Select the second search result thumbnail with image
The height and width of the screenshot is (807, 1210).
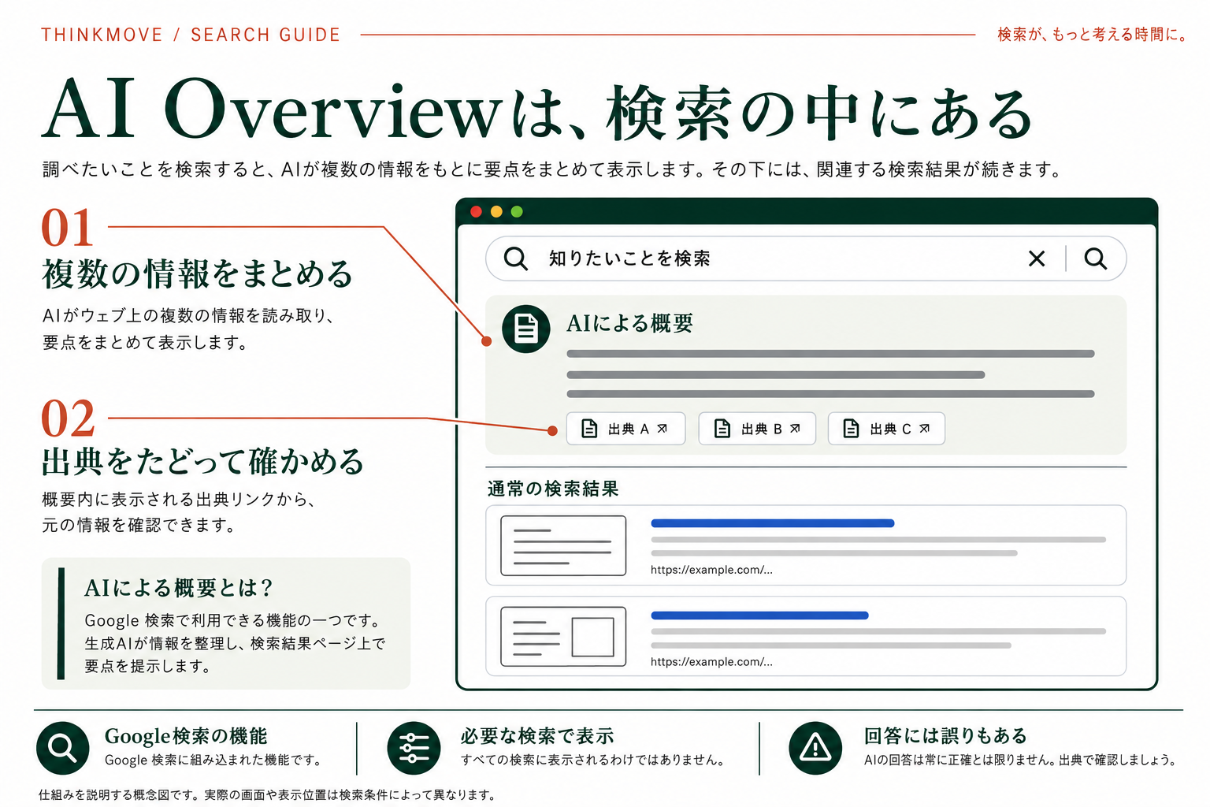pyautogui.click(x=563, y=637)
